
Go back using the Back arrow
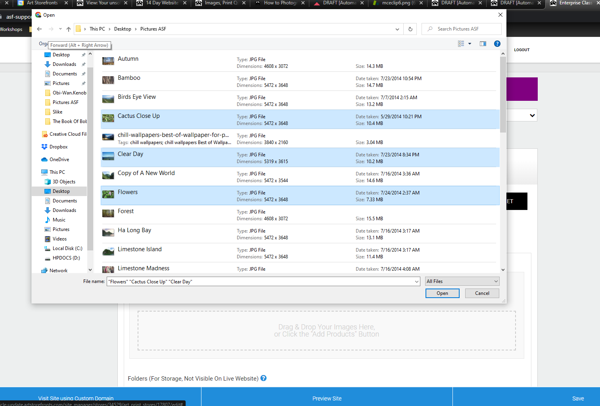39,29
